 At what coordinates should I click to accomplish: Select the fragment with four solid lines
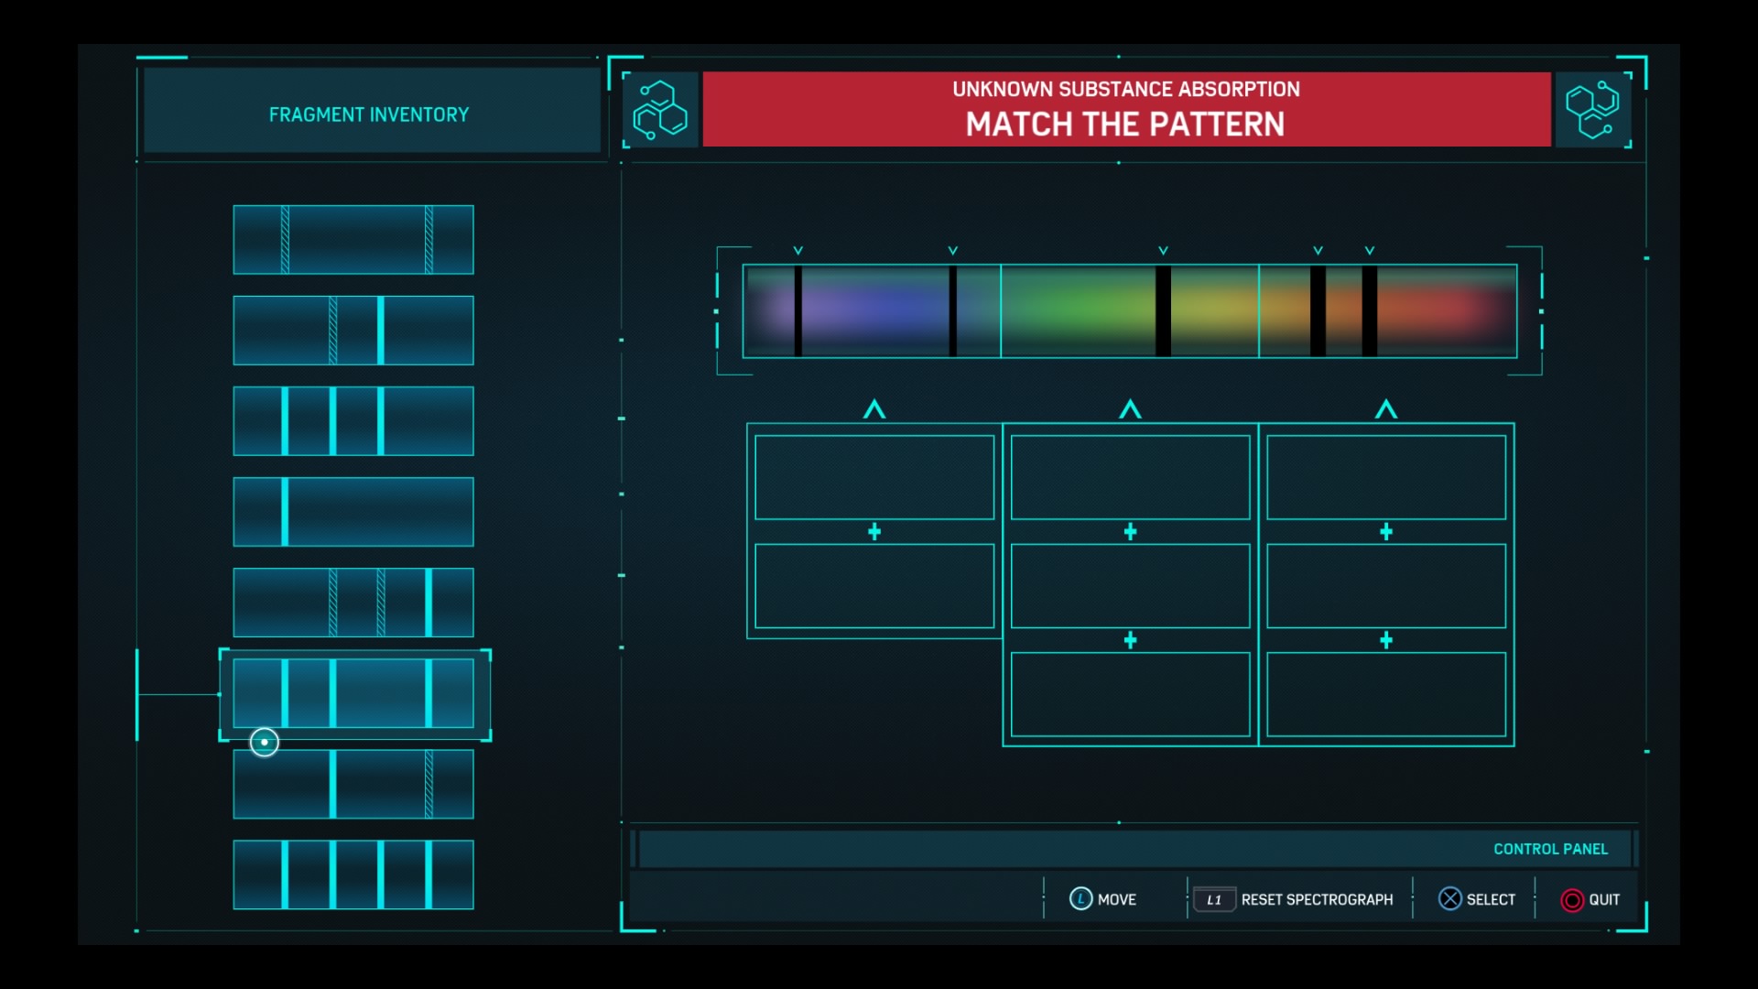tap(353, 875)
